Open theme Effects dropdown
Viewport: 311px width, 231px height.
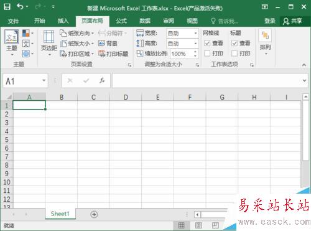(28, 54)
